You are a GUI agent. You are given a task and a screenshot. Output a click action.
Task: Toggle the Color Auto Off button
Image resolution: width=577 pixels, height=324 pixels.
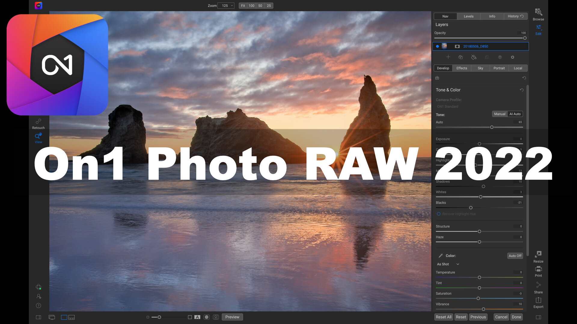tap(515, 256)
